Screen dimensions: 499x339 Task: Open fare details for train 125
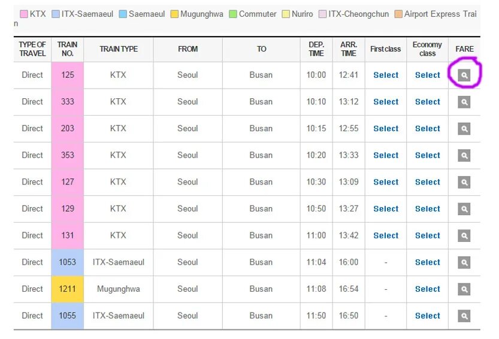(464, 75)
